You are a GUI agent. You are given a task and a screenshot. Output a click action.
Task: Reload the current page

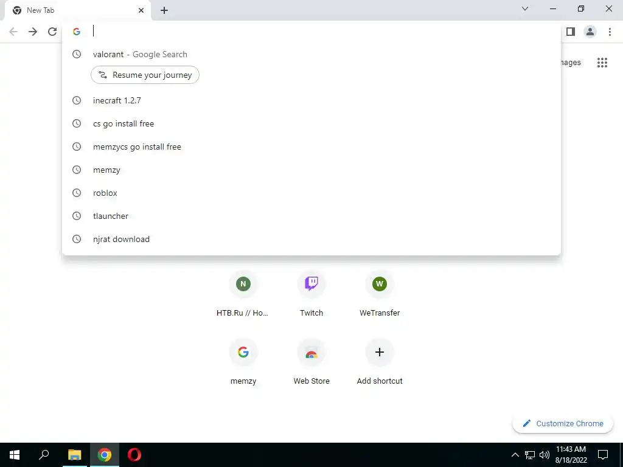(52, 32)
